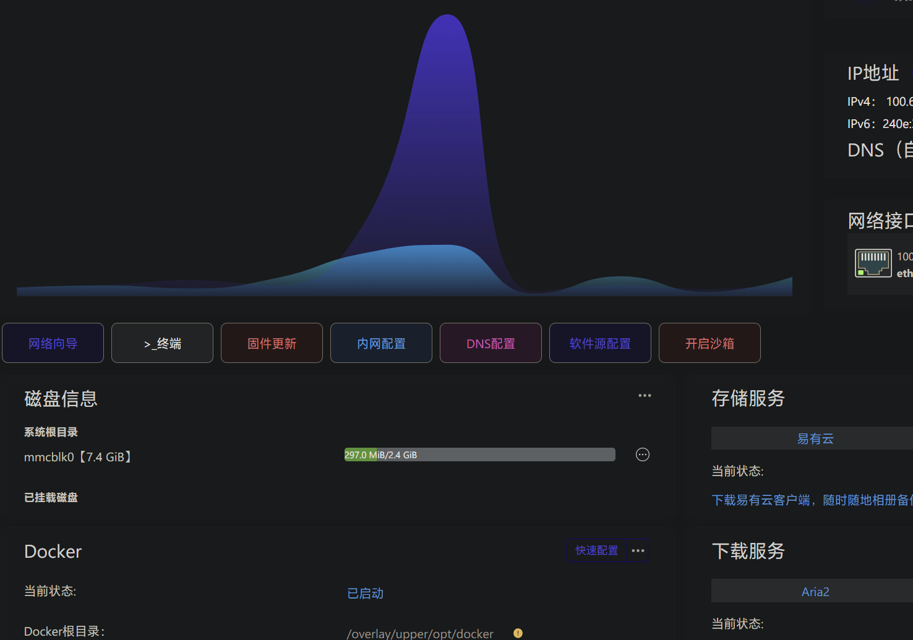The height and width of the screenshot is (640, 913).
Task: Launch the >_终端 terminal shortcut
Action: pyautogui.click(x=162, y=343)
